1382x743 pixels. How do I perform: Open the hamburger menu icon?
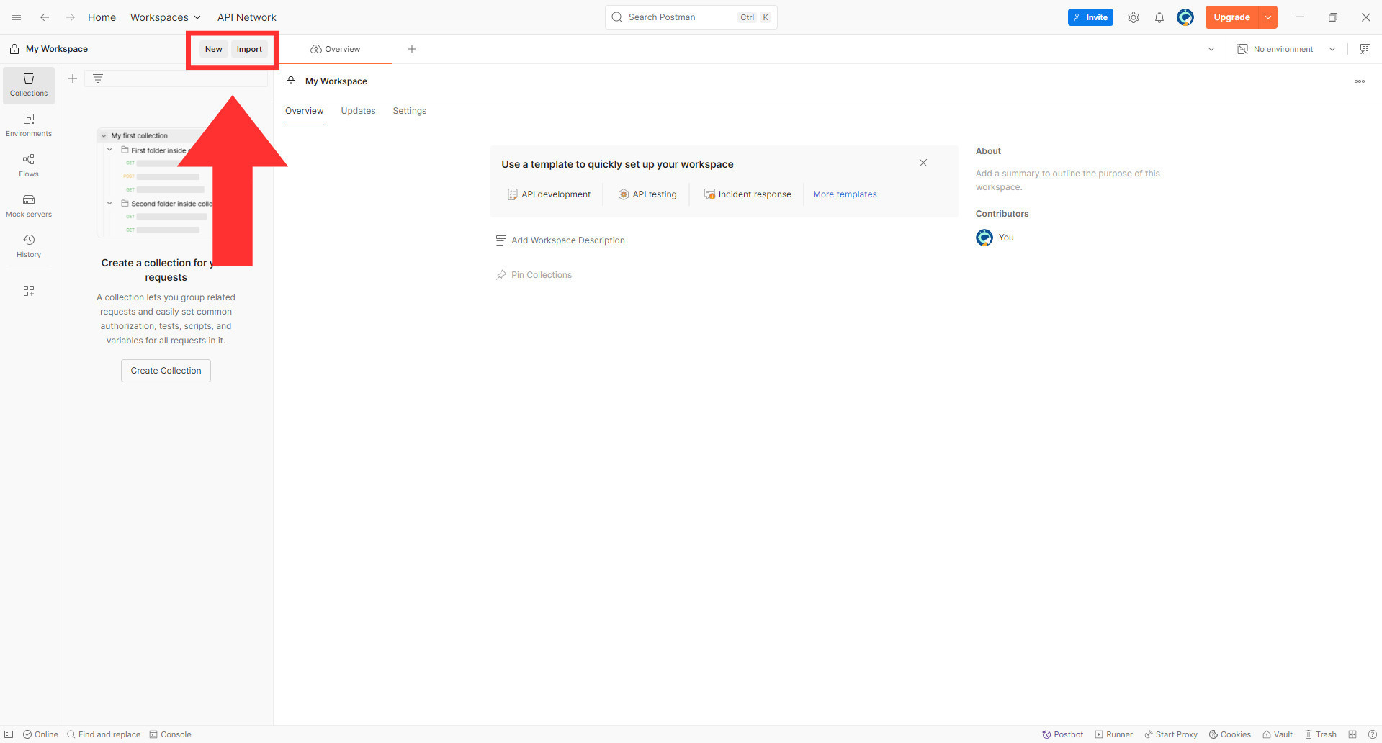coord(17,17)
